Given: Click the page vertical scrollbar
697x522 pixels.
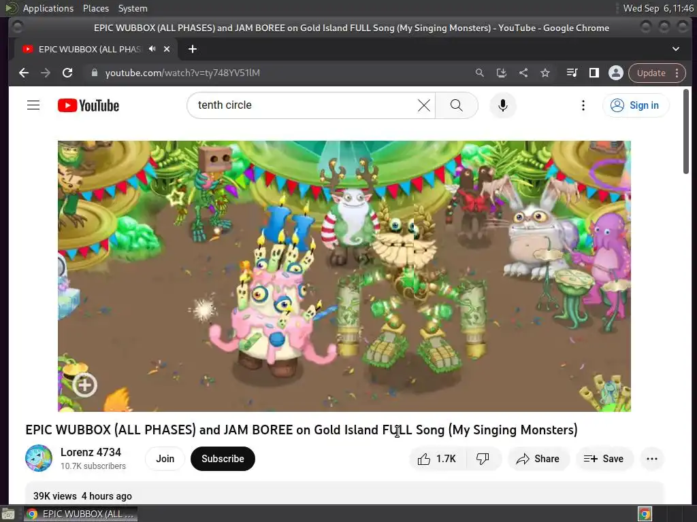Looking at the screenshot, I should [x=686, y=131].
